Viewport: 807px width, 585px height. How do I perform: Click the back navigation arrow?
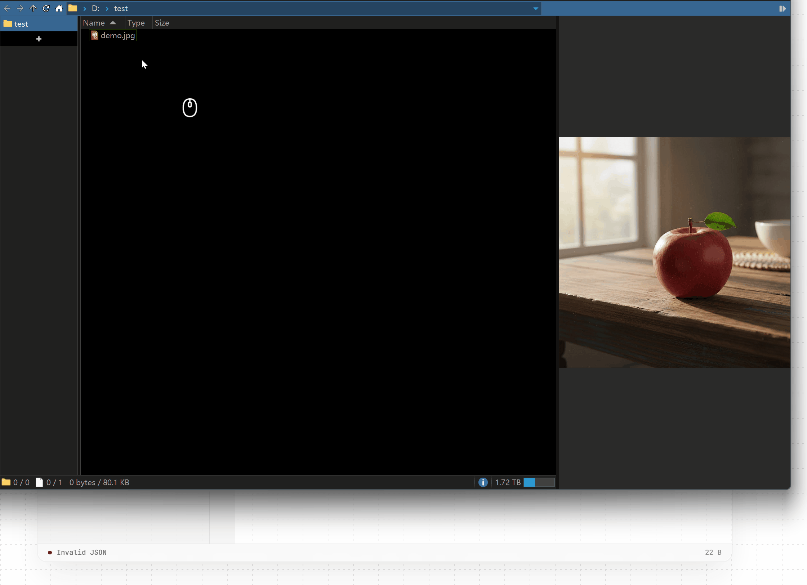[7, 8]
